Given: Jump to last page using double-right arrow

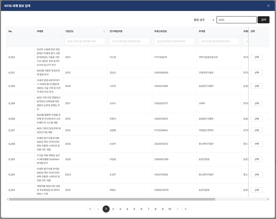Looking at the screenshot, I should pos(186,209).
